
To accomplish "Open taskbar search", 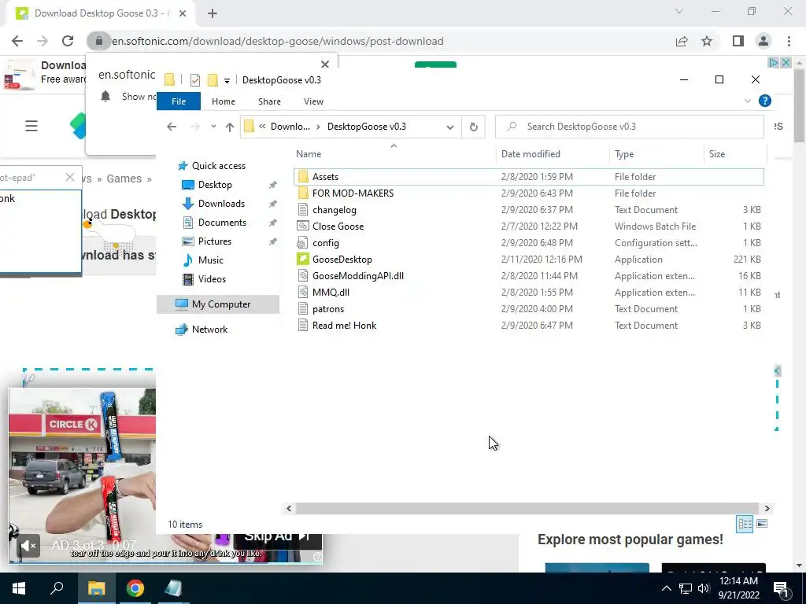I will pos(57,588).
